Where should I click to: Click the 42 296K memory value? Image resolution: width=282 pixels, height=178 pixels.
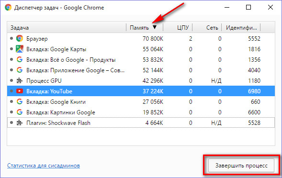(153, 80)
